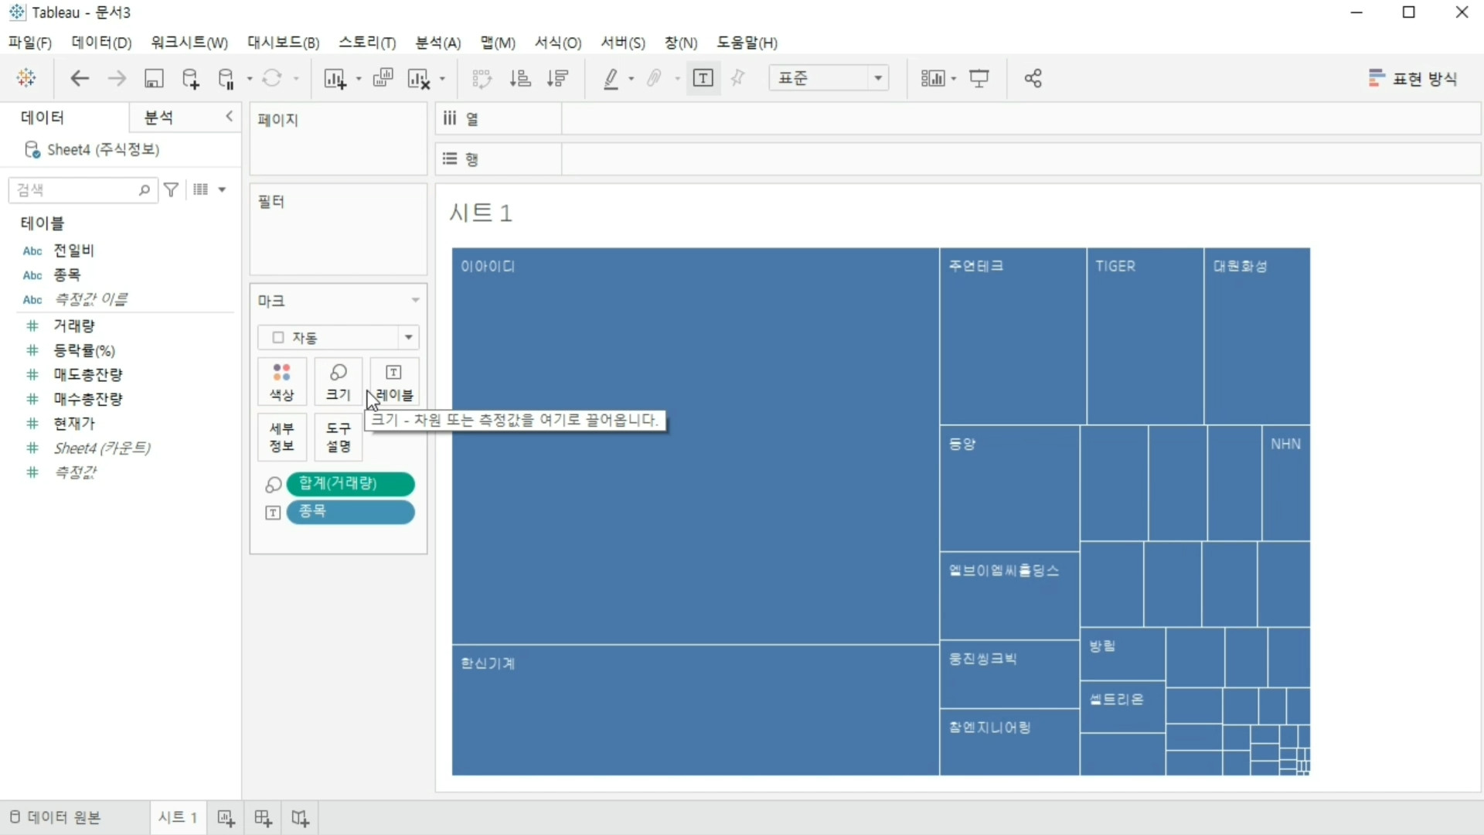
Task: Add a new dashboard from bottom tab bar
Action: pos(263,818)
